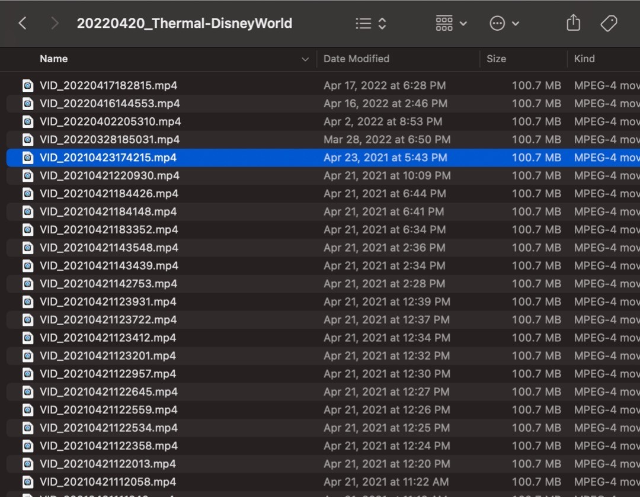Sort by the Name column header
This screenshot has width=640, height=497.
click(54, 59)
